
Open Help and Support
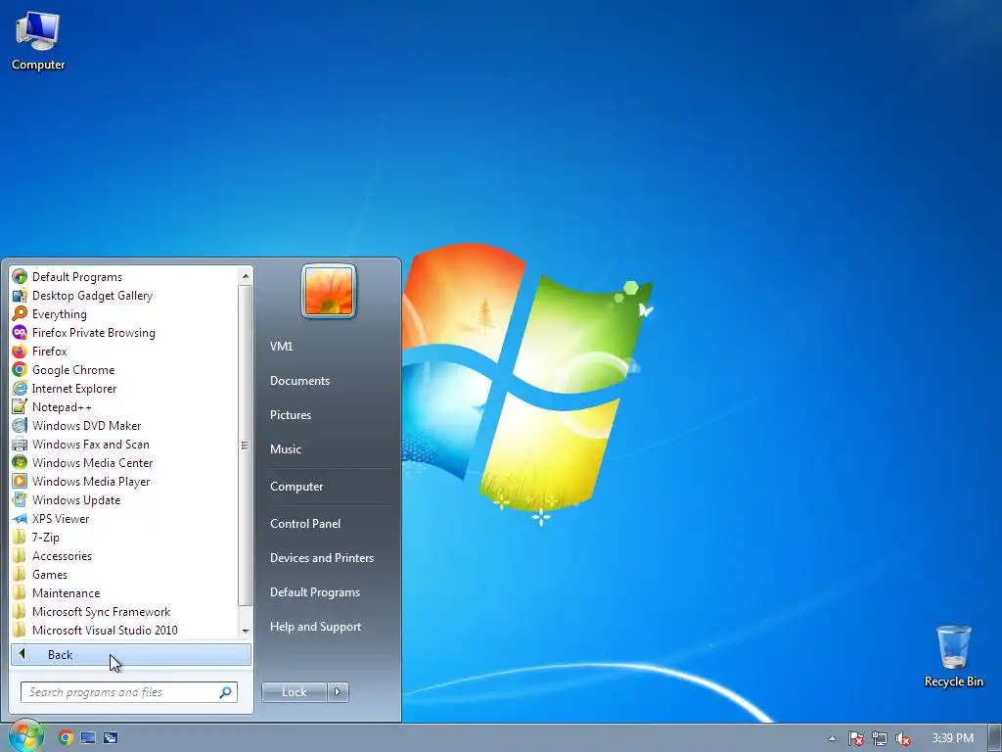(x=316, y=627)
